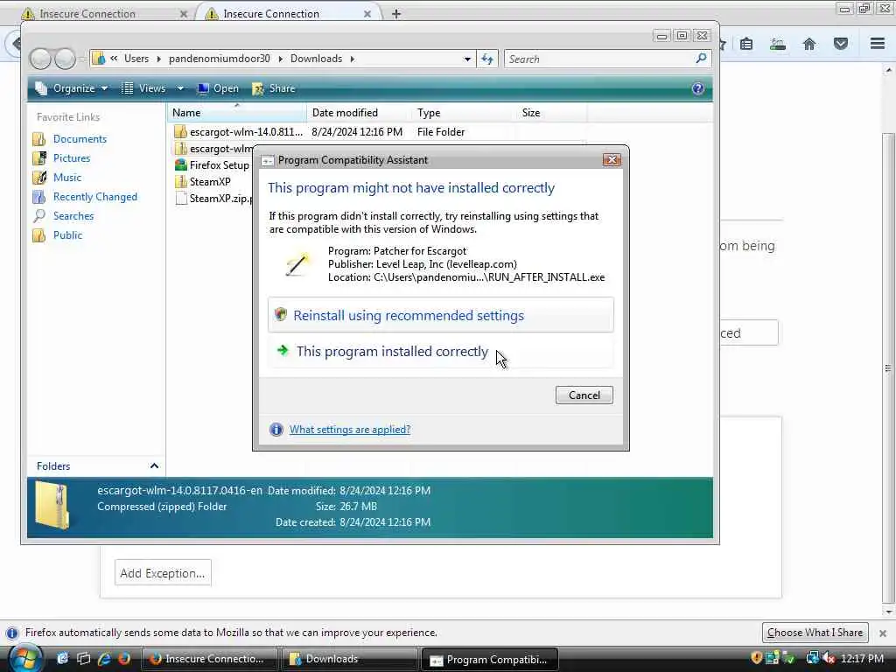Open the Documents favorite link

tap(80, 139)
